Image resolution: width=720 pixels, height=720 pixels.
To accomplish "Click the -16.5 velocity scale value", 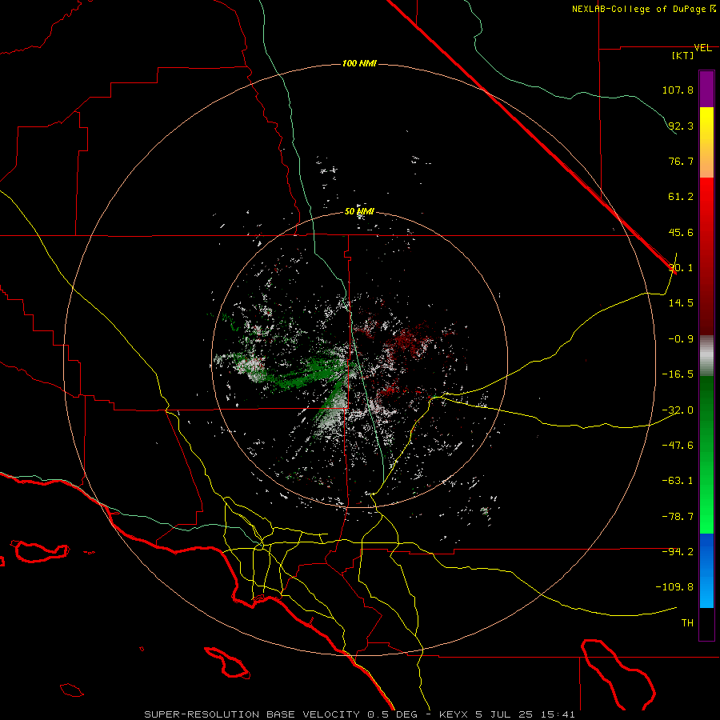I will click(x=678, y=374).
